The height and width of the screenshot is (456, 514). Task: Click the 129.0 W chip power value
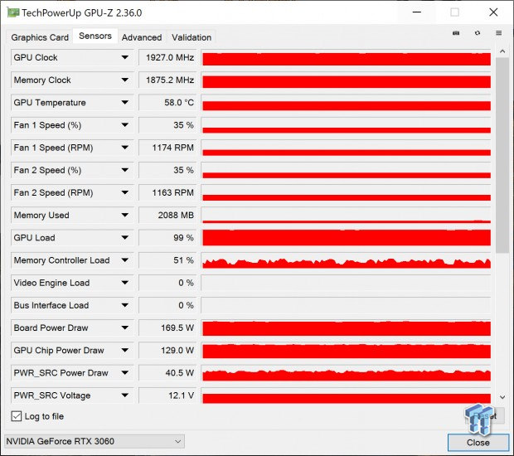(167, 350)
